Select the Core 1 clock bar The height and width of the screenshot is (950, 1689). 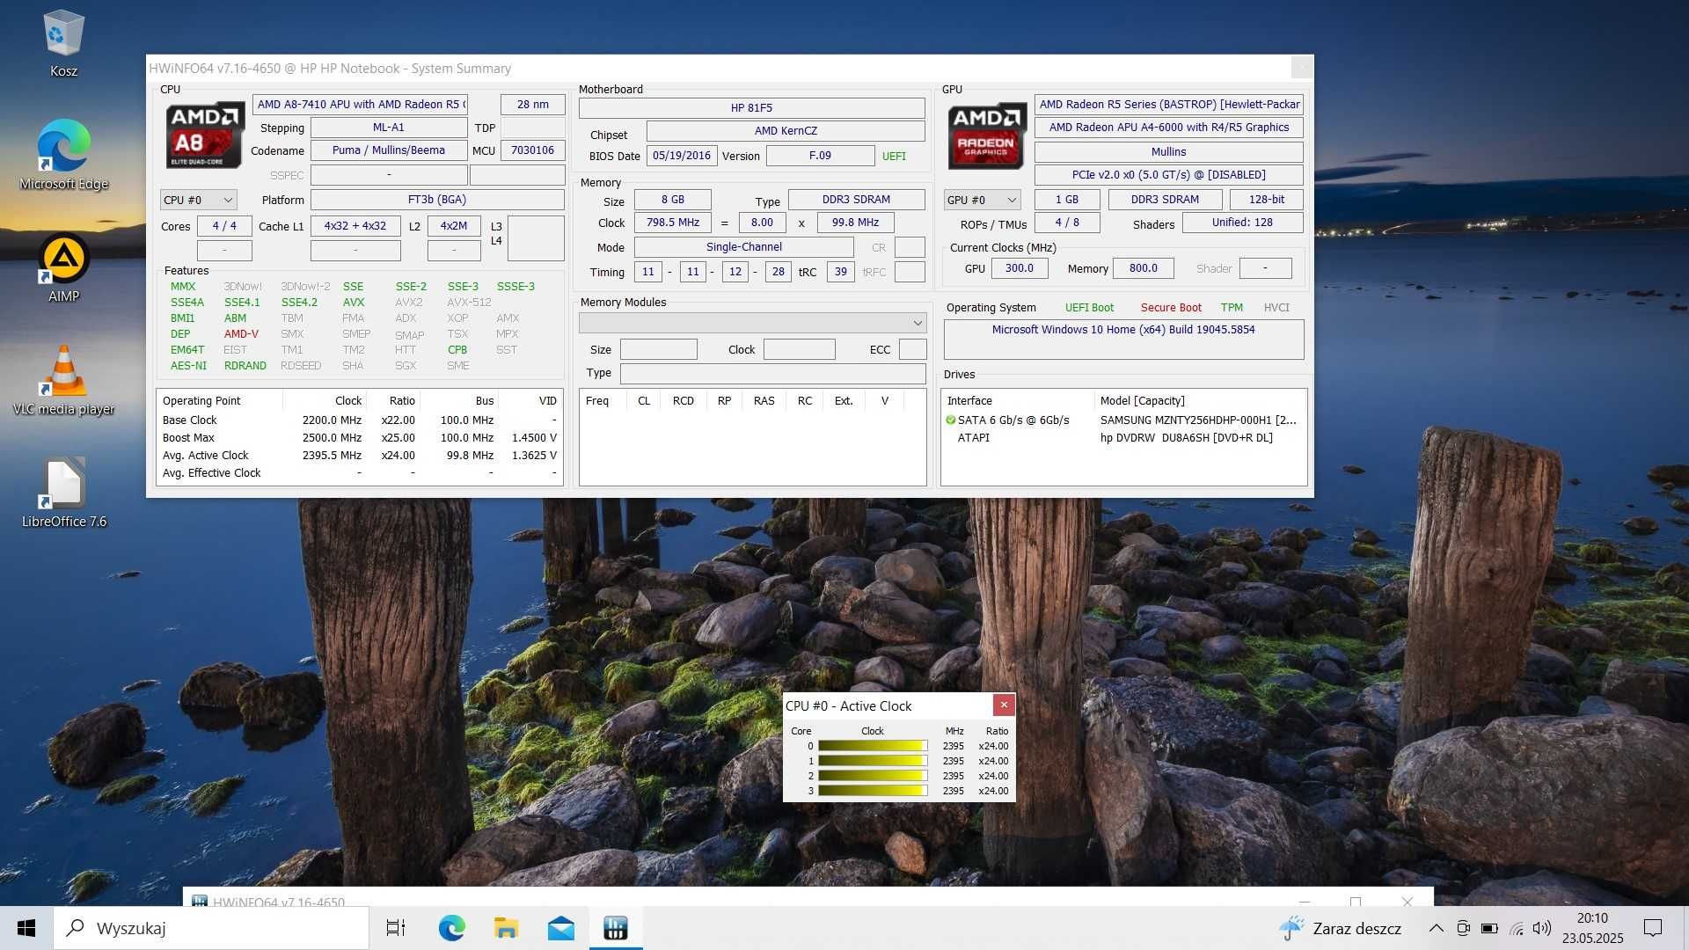click(x=873, y=761)
